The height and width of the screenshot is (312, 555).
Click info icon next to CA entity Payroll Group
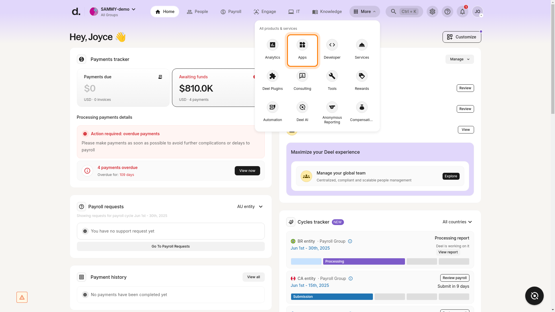(x=350, y=278)
